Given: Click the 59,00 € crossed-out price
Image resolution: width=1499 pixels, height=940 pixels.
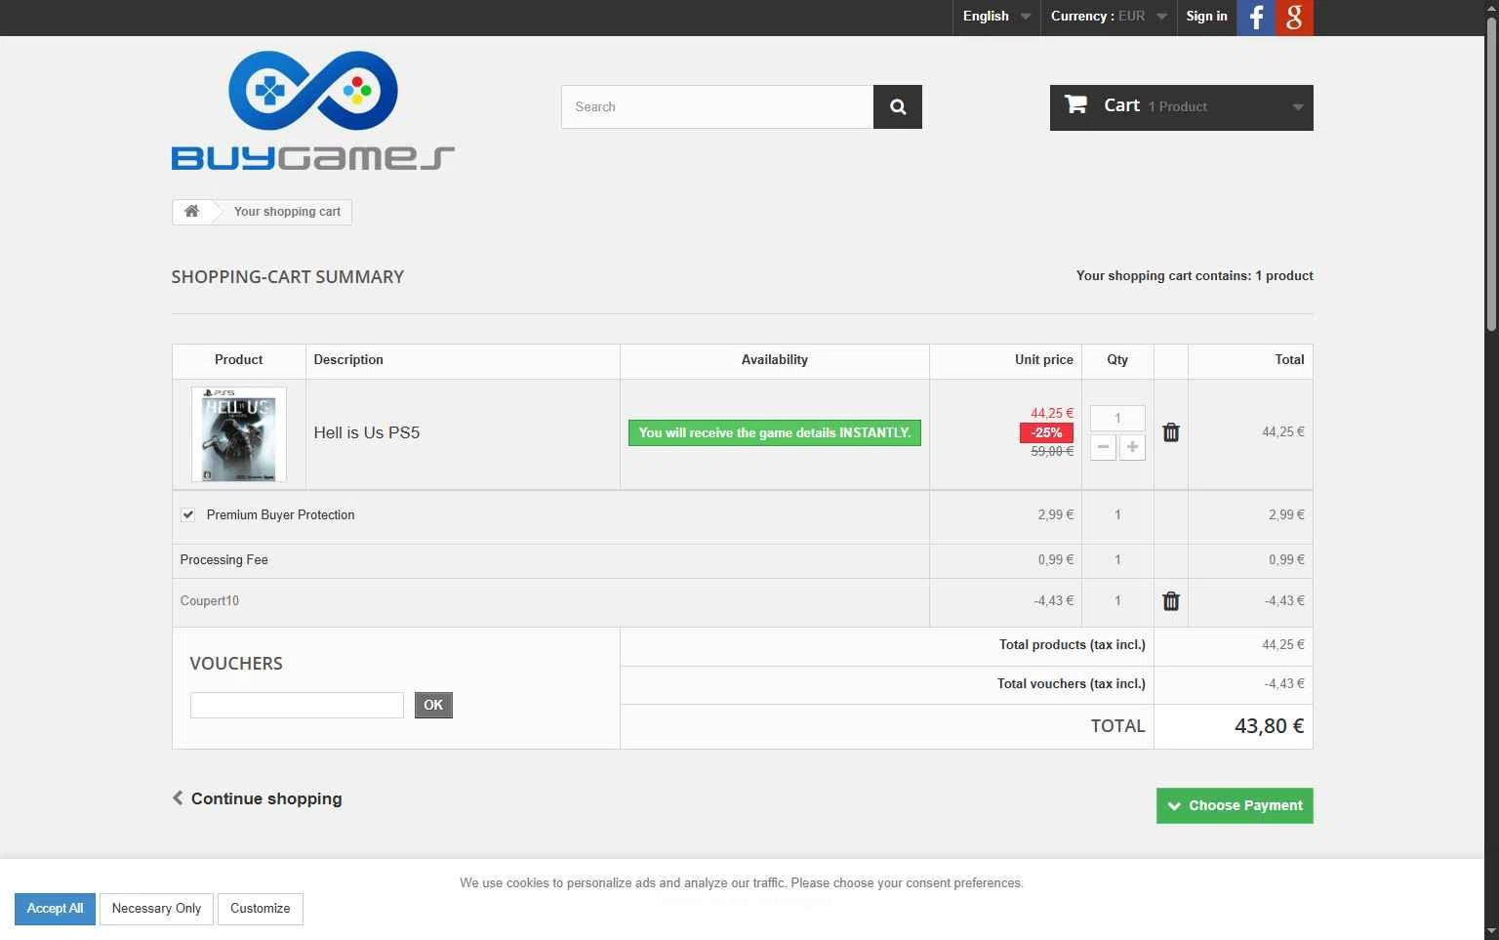Looking at the screenshot, I should [1052, 451].
